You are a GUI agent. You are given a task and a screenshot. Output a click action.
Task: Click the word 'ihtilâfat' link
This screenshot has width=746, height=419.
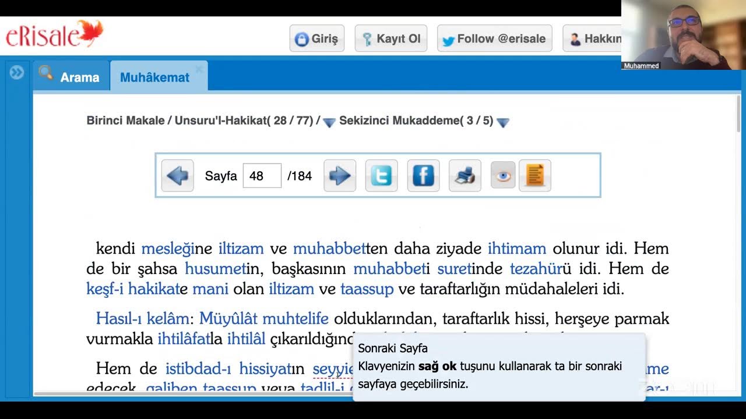click(184, 339)
